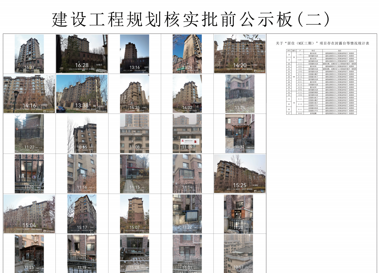Screen dimensions: 379x273
Task: Click the 备注 column header in table
Action: pyautogui.click(x=339, y=50)
